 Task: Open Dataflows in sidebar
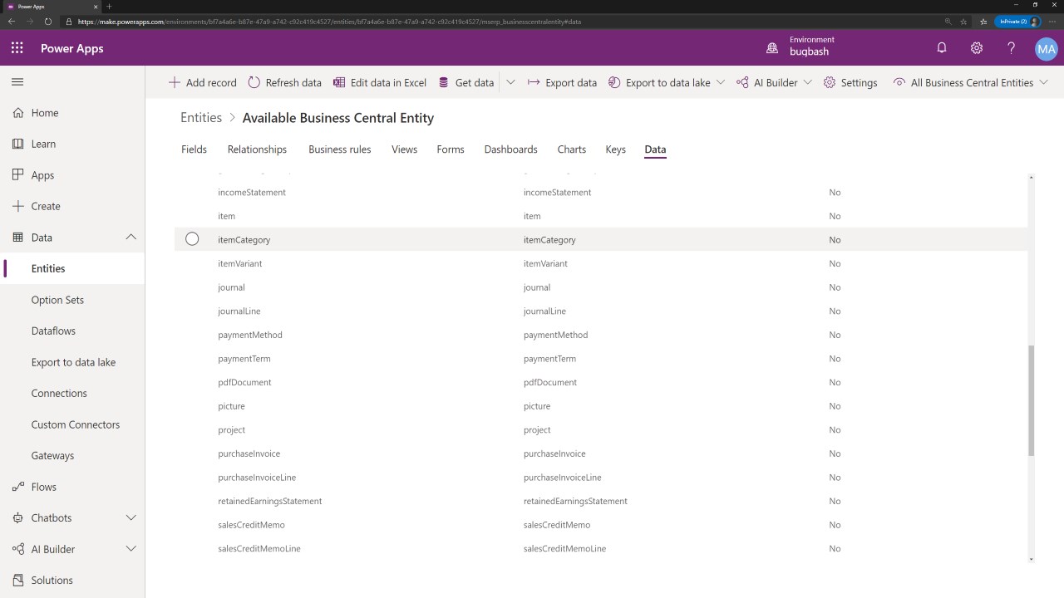point(53,331)
